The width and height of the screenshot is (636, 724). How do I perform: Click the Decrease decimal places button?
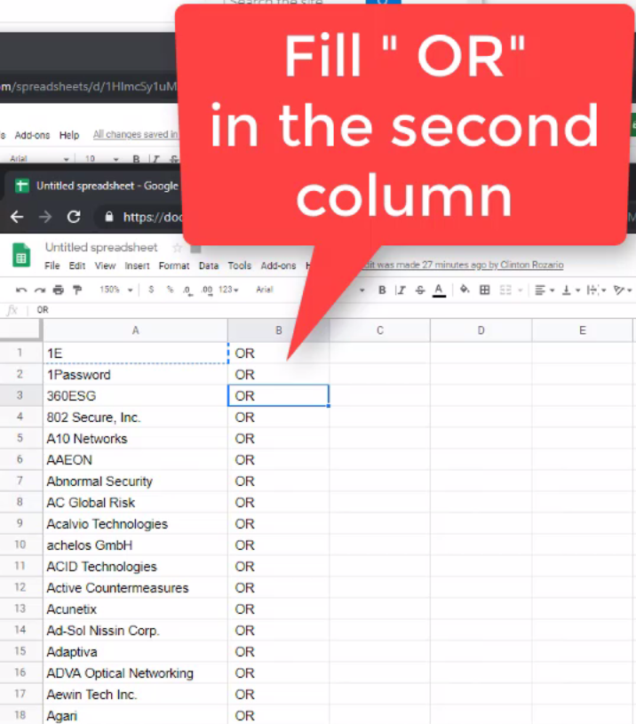click(187, 290)
